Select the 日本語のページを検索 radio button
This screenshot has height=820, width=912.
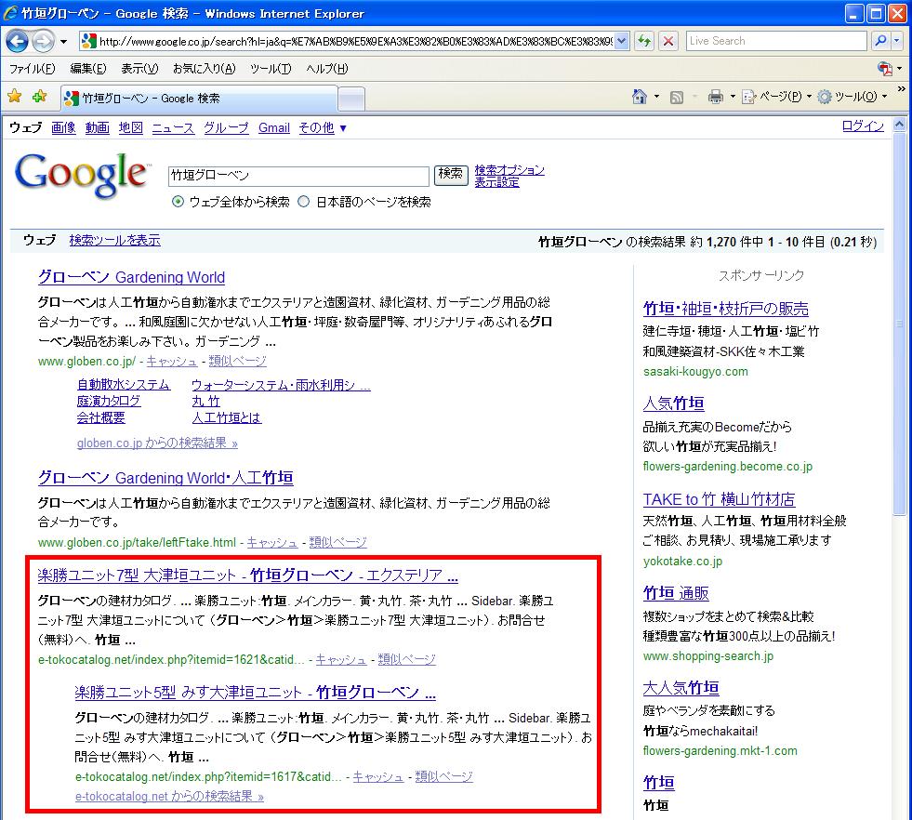coord(304,202)
